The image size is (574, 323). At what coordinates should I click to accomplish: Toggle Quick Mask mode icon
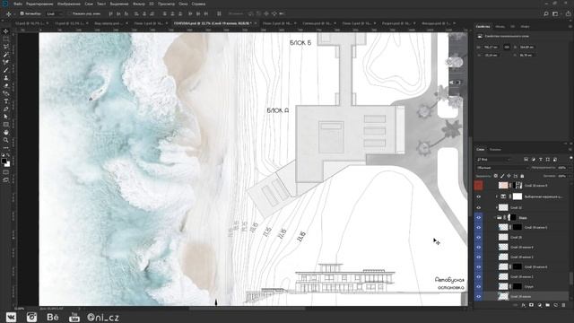(x=6, y=172)
